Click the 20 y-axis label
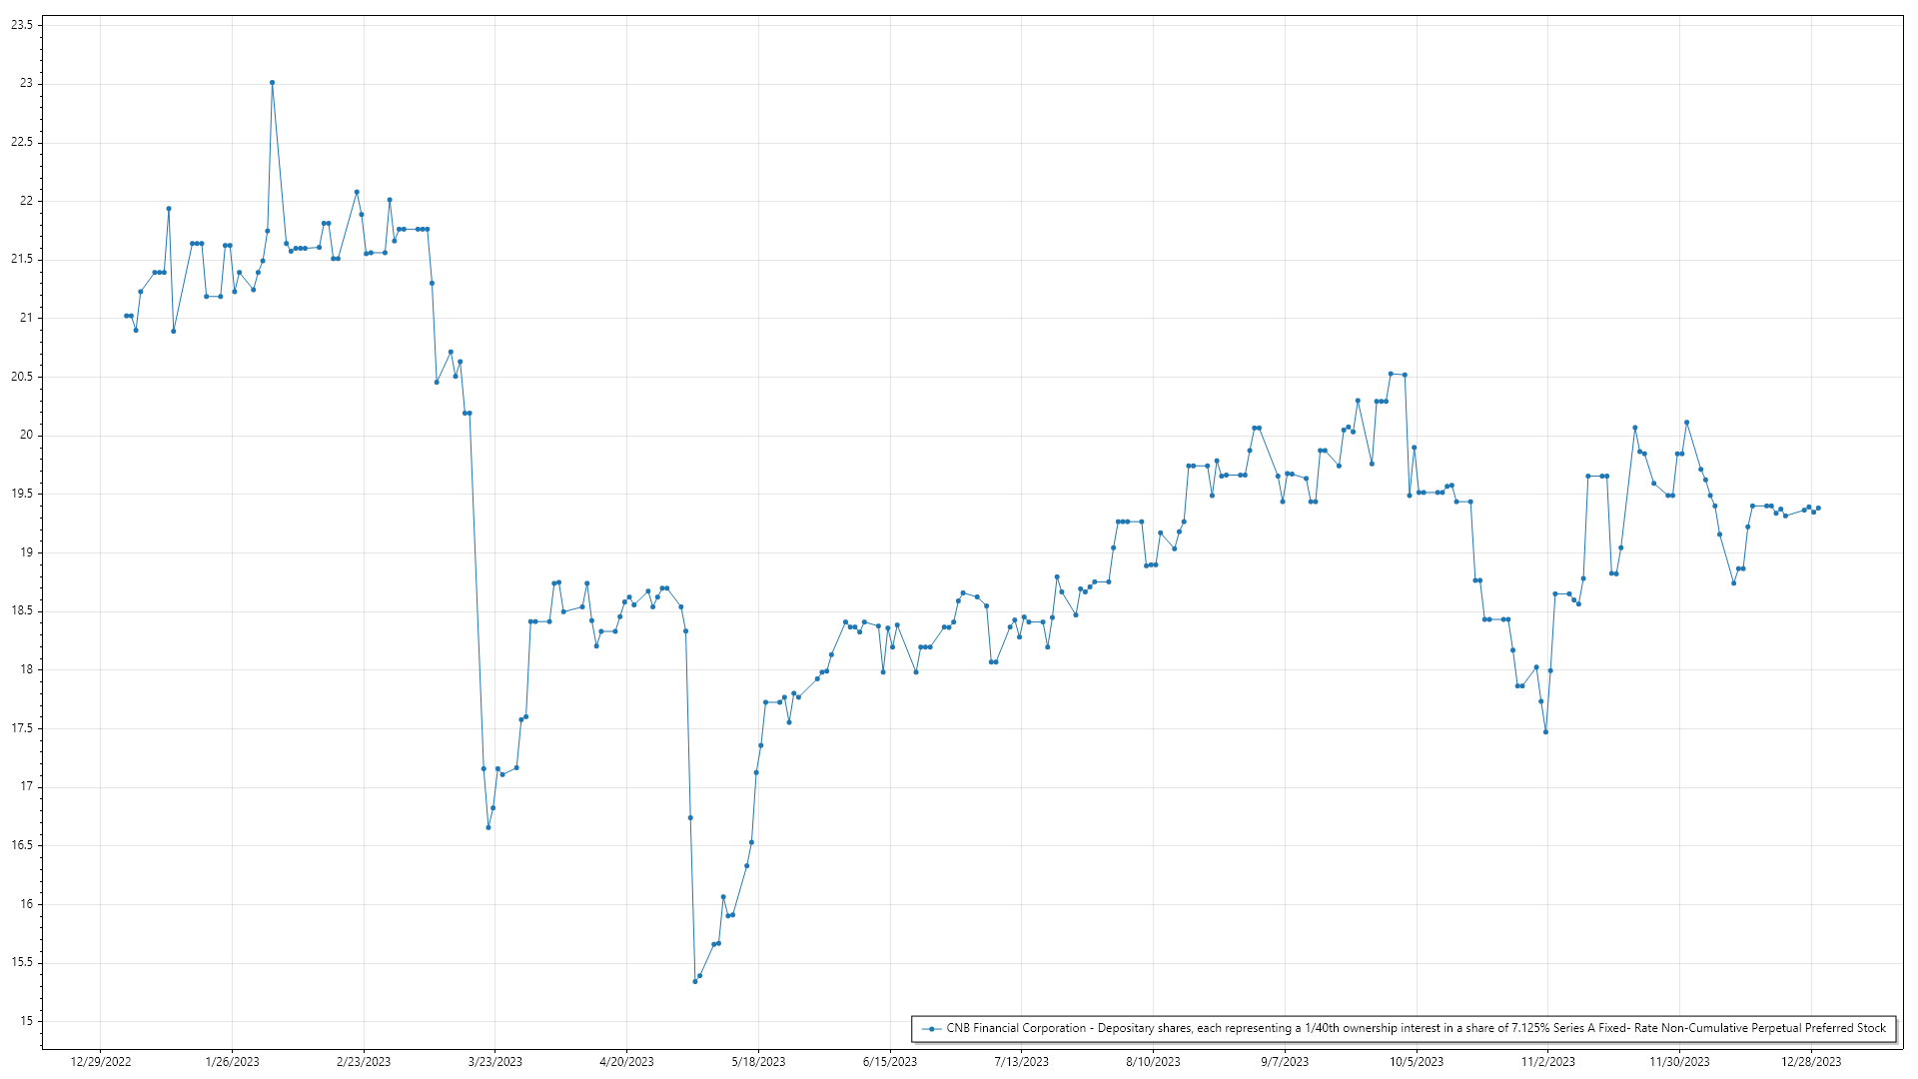This screenshot has width=1918, height=1079. [26, 436]
